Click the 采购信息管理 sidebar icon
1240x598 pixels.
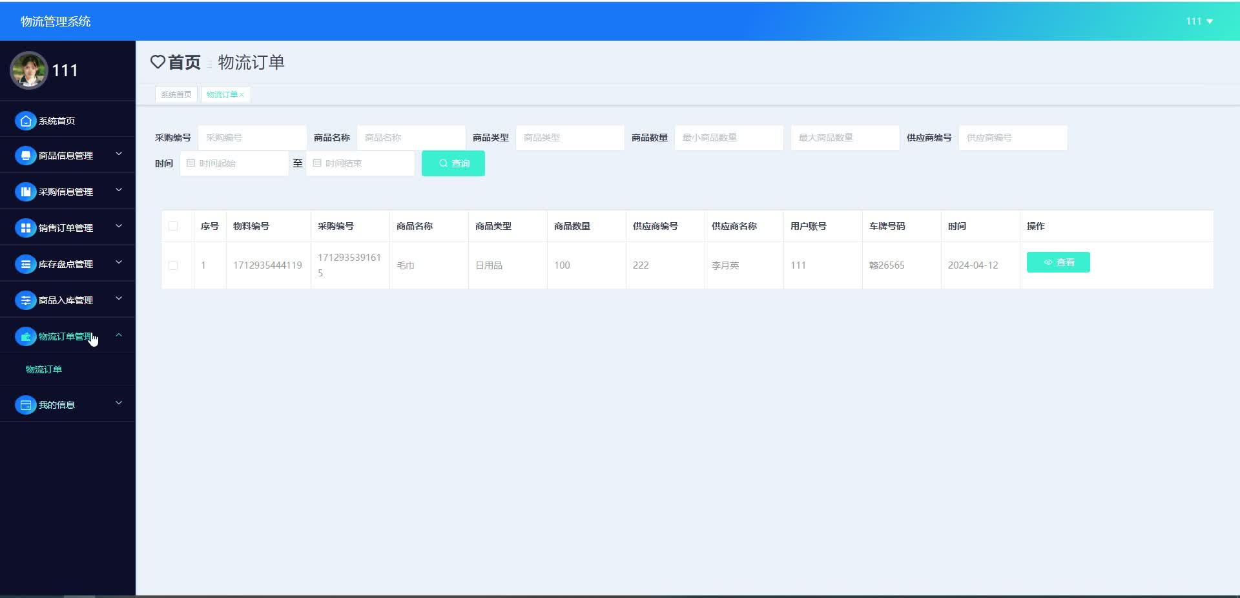25,192
